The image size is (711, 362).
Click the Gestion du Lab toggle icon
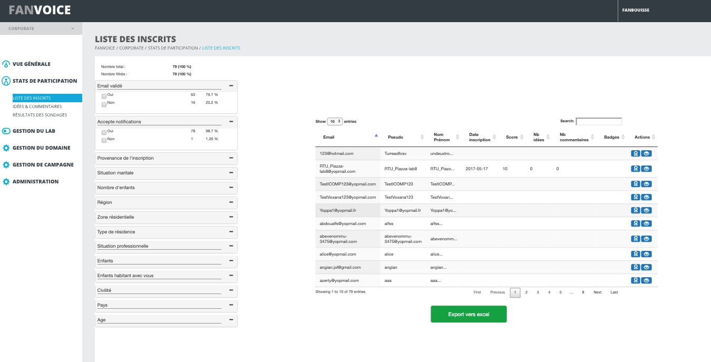(x=6, y=131)
